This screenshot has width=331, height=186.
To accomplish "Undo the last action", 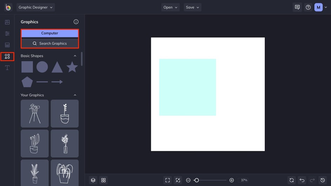I will 302,180.
